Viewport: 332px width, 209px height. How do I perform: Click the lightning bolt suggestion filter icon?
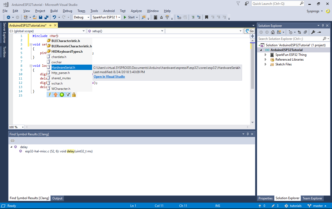(x=50, y=95)
